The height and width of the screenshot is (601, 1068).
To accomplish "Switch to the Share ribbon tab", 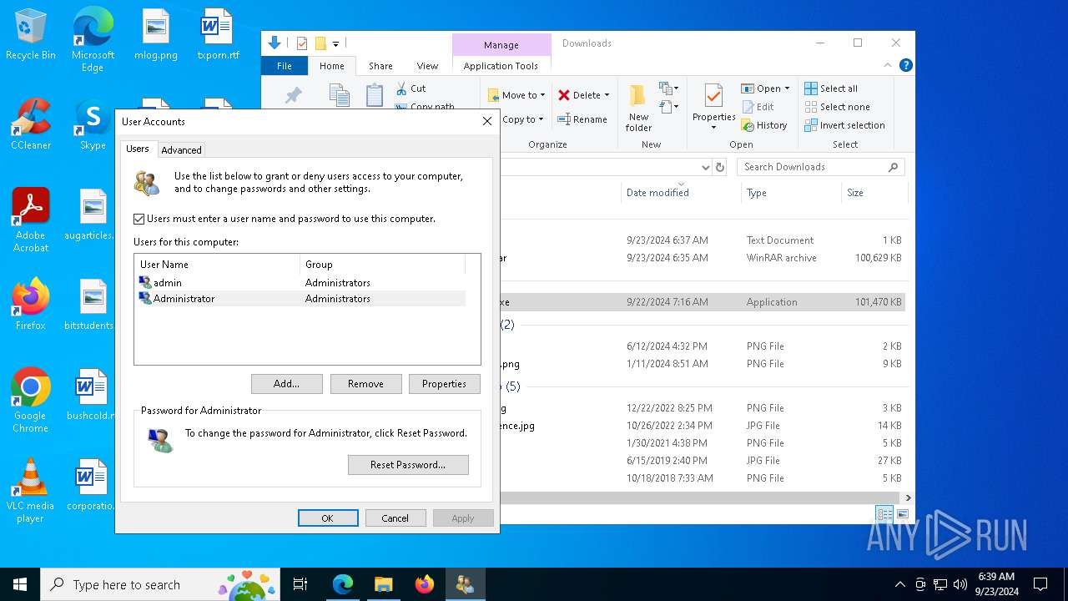I will [380, 66].
